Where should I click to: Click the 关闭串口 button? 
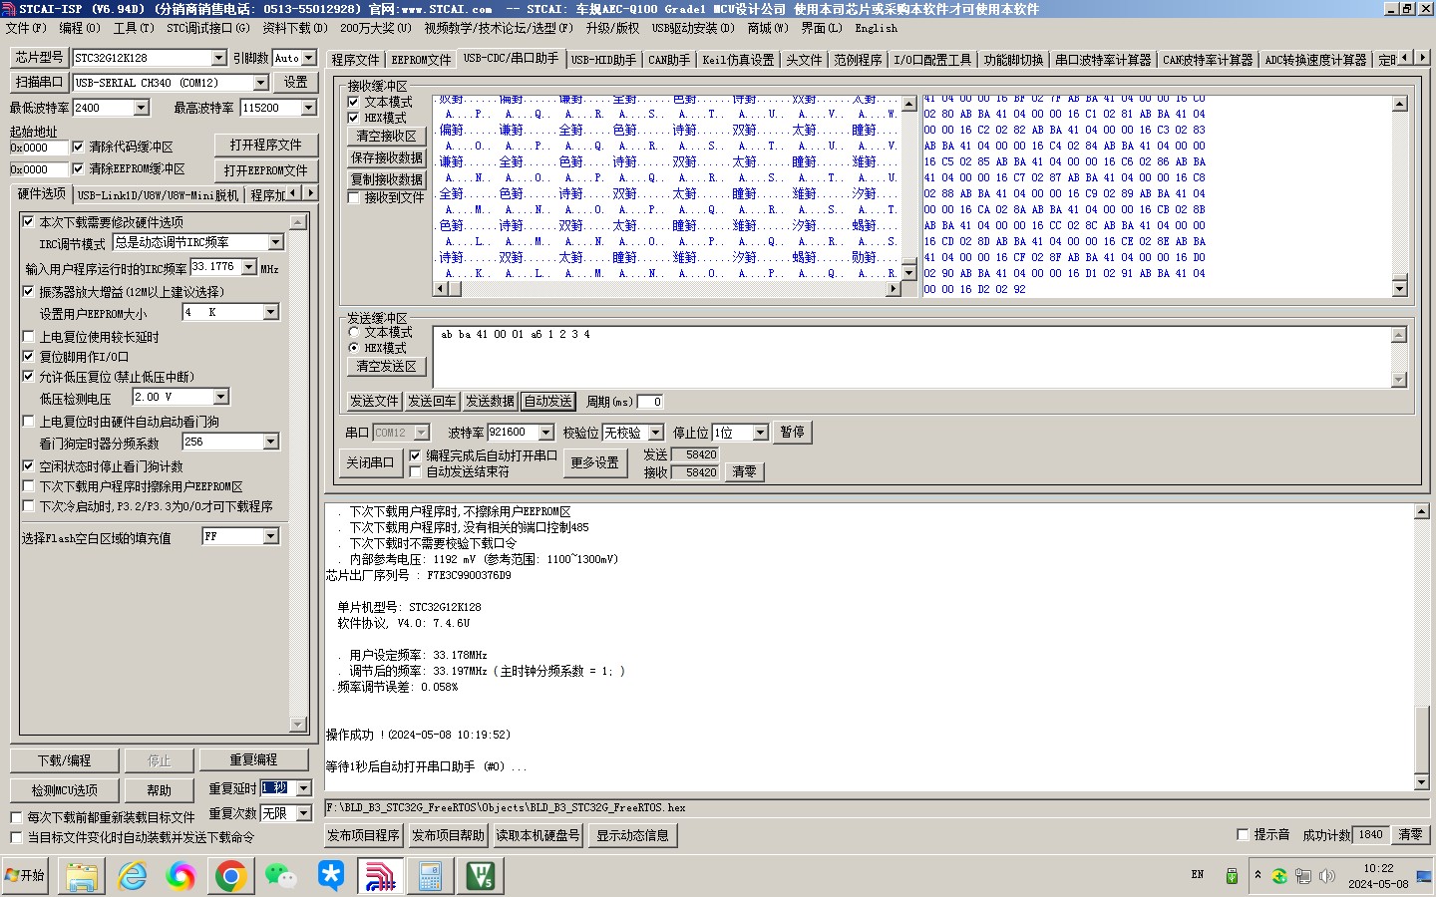point(370,462)
